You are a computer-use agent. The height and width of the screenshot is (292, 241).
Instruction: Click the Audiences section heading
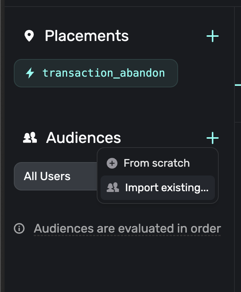[83, 138]
